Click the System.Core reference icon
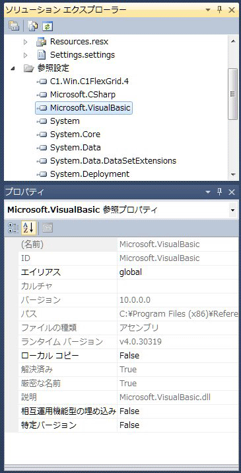 pyautogui.click(x=42, y=135)
